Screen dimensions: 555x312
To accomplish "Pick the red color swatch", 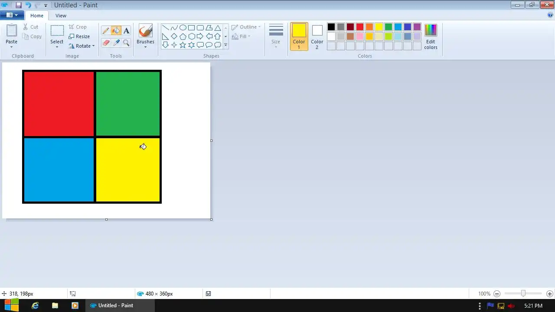I will pos(360,27).
